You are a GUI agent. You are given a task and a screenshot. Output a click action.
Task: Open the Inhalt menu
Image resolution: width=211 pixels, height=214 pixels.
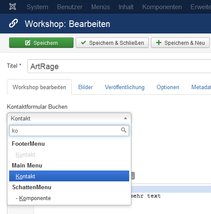[x=126, y=7]
